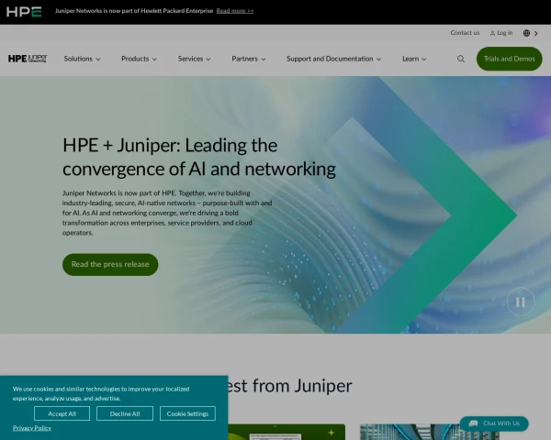
Task: Open the Partners dropdown
Action: tap(249, 59)
